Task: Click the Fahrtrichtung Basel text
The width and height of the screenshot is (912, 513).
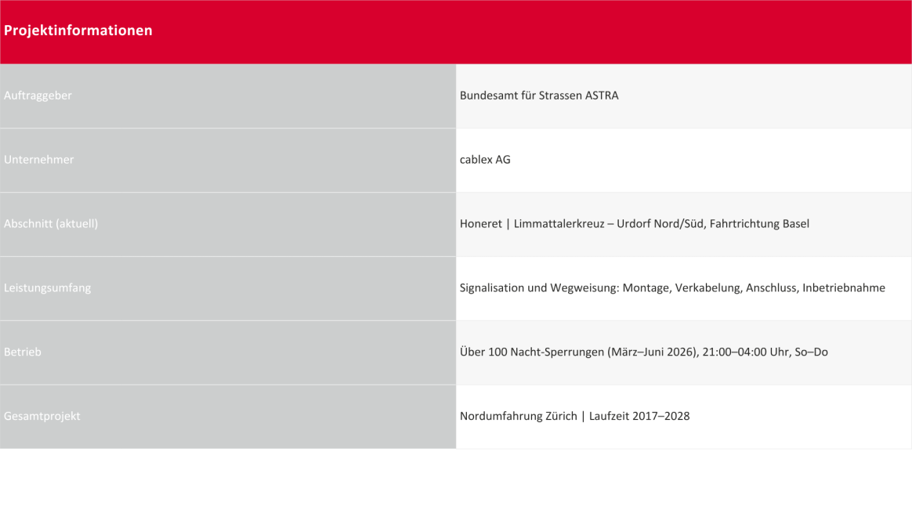Action: tap(759, 223)
